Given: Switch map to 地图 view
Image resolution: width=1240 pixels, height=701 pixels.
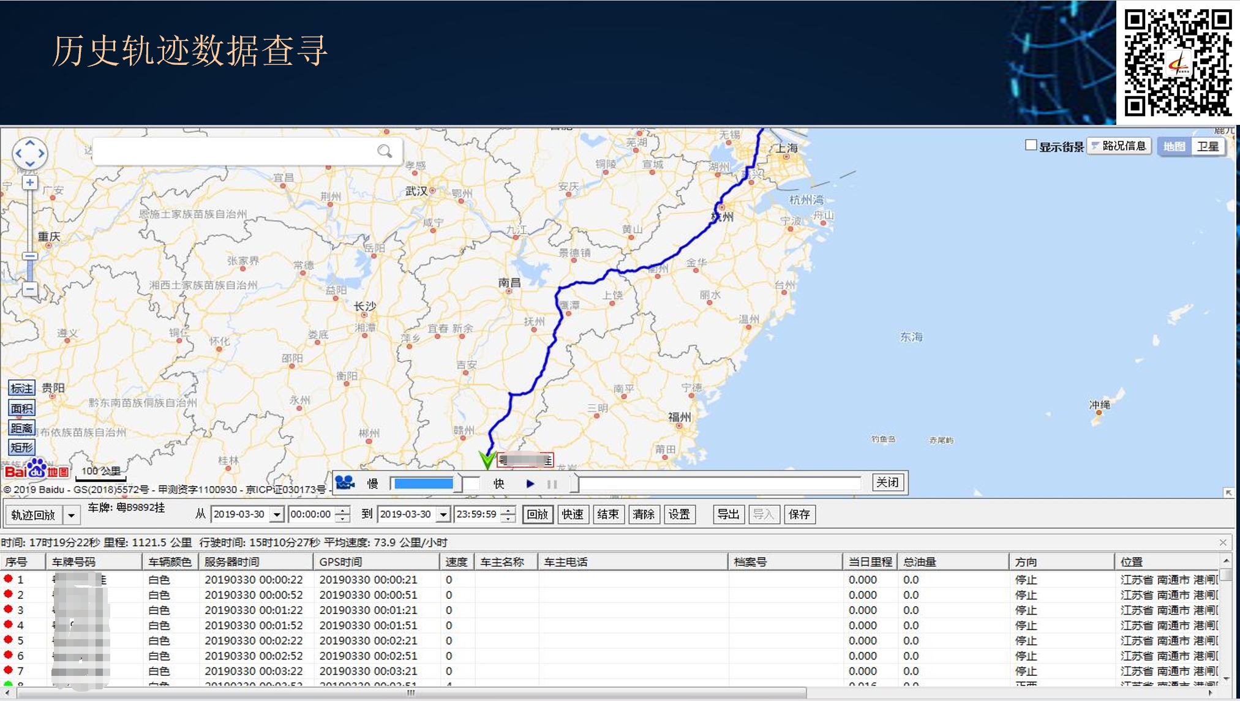Looking at the screenshot, I should point(1174,146).
